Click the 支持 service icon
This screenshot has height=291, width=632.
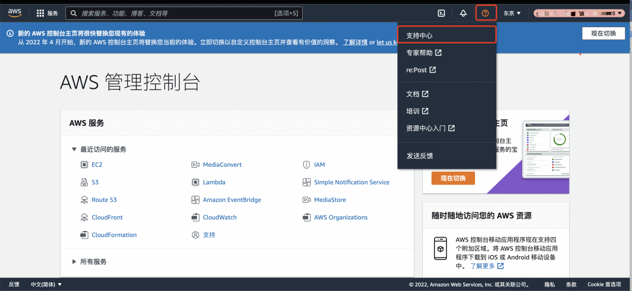[x=195, y=235]
